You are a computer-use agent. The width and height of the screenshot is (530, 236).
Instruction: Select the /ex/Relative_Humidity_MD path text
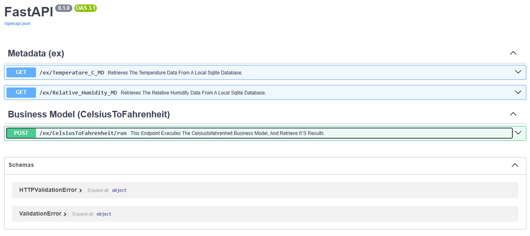78,93
